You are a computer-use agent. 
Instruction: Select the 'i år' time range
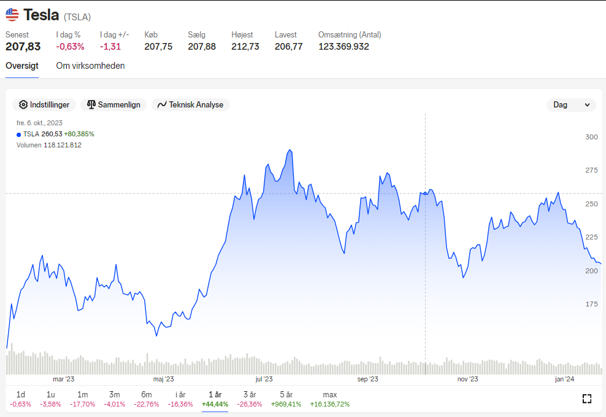coord(180,399)
